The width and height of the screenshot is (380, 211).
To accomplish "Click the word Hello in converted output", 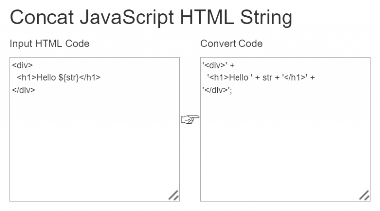I will point(238,78).
